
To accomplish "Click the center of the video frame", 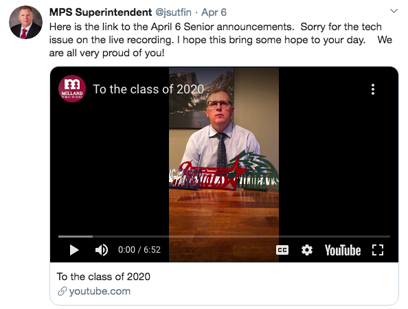I will click(224, 164).
